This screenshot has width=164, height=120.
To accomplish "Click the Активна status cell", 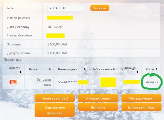I will (152, 82).
